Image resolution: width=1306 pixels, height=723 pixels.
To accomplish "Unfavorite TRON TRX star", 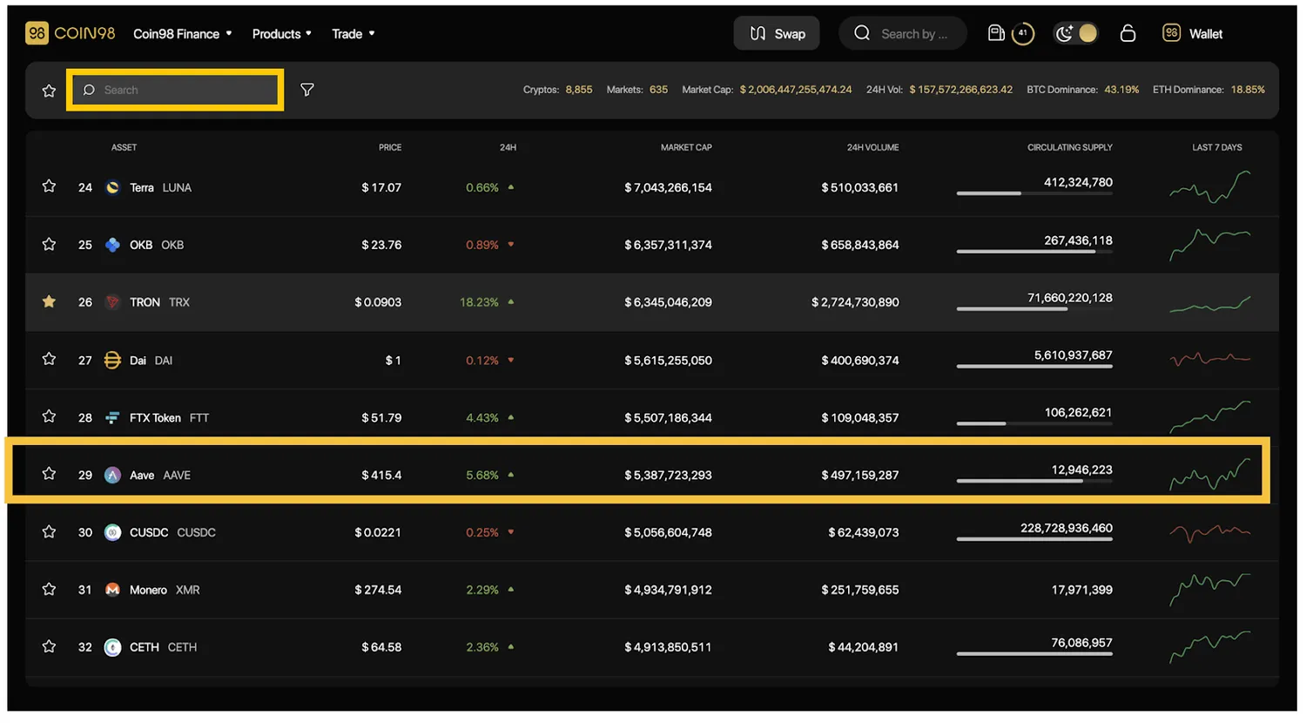I will pos(49,301).
